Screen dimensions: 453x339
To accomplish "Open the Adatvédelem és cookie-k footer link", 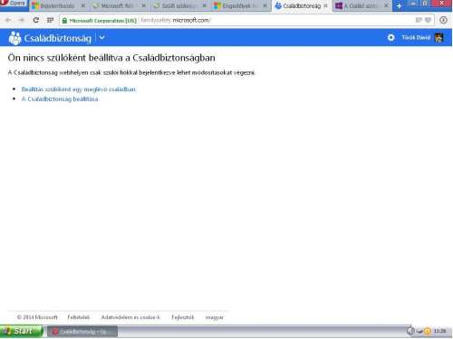I will (130, 317).
